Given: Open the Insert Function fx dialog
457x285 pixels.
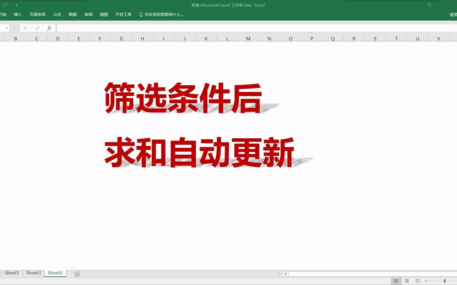Looking at the screenshot, I should pos(49,28).
